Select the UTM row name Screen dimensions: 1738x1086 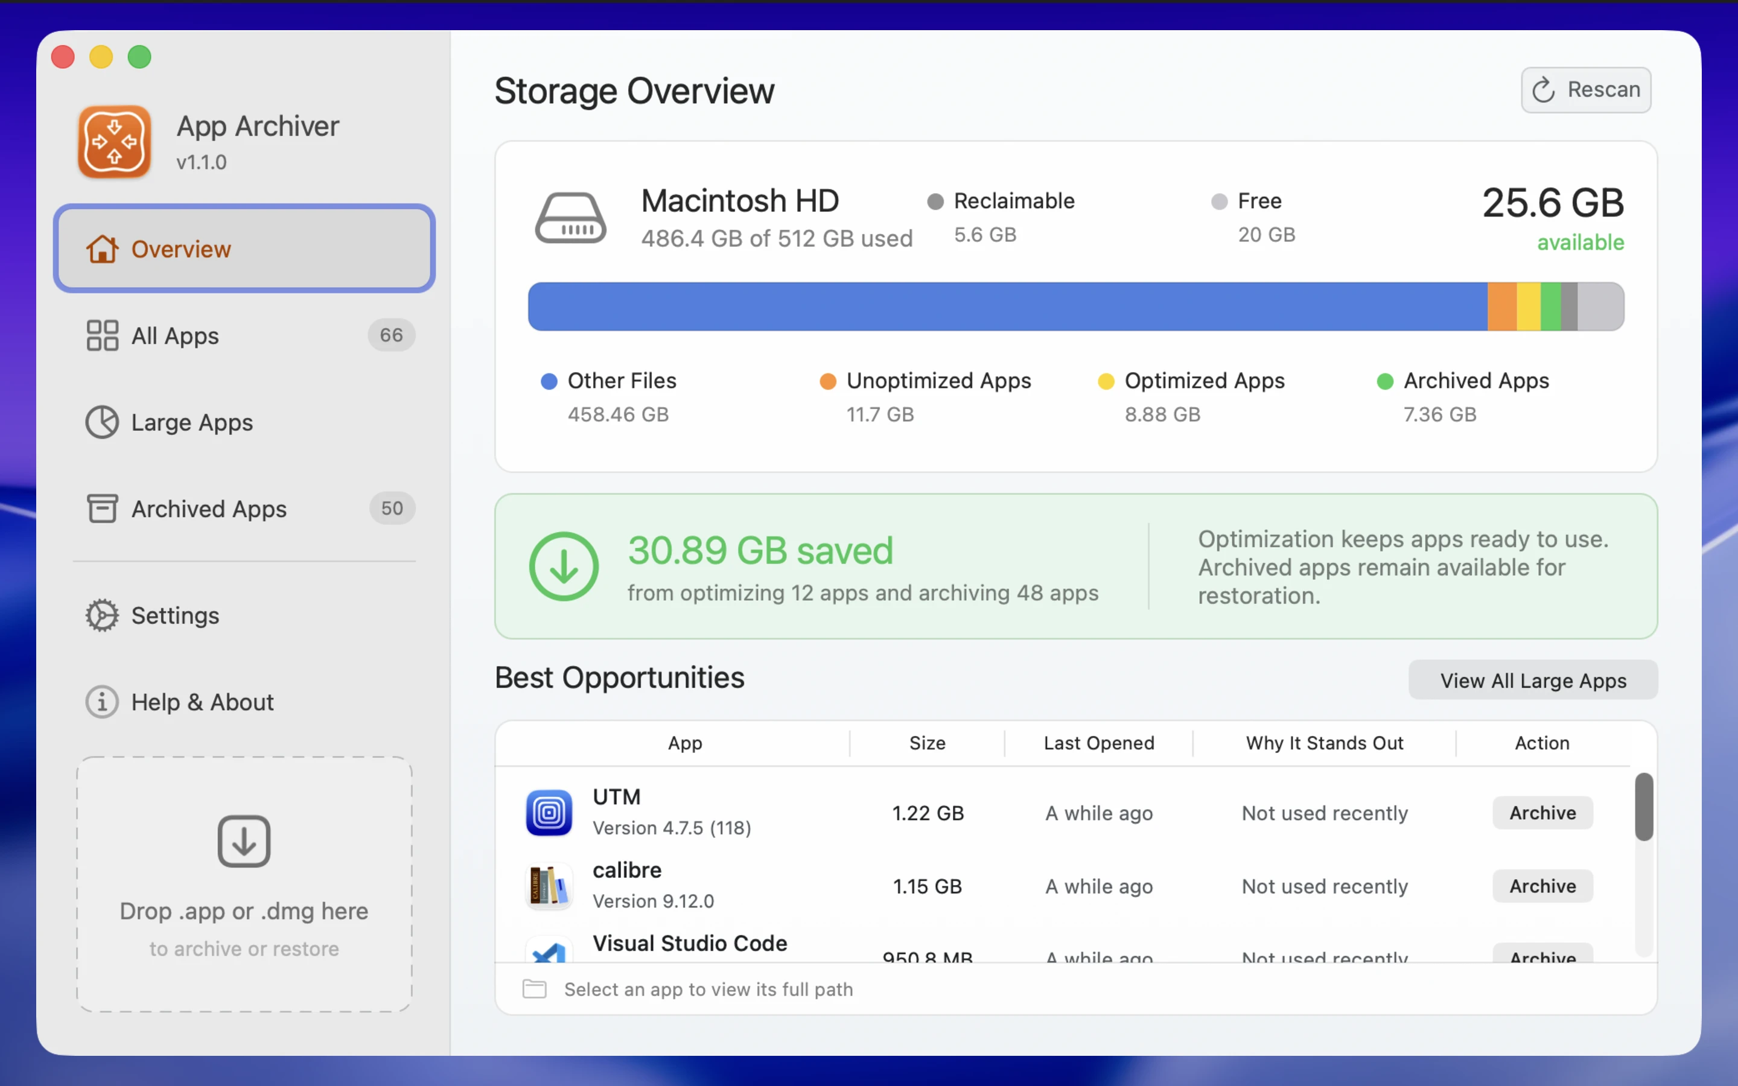coord(616,796)
